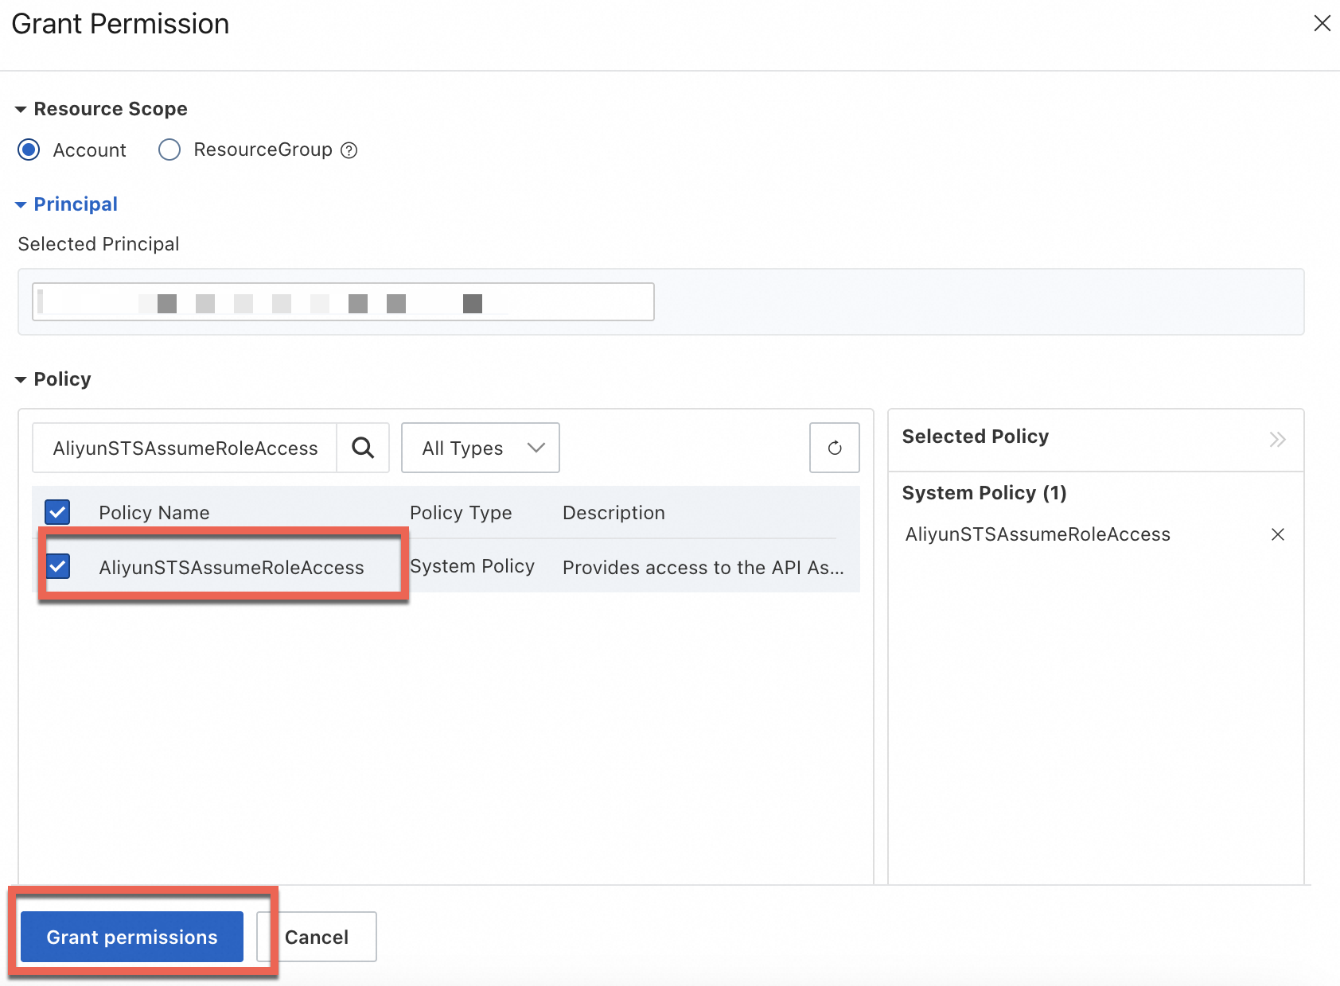The image size is (1340, 986).
Task: Refresh the policy list
Action: (x=835, y=448)
